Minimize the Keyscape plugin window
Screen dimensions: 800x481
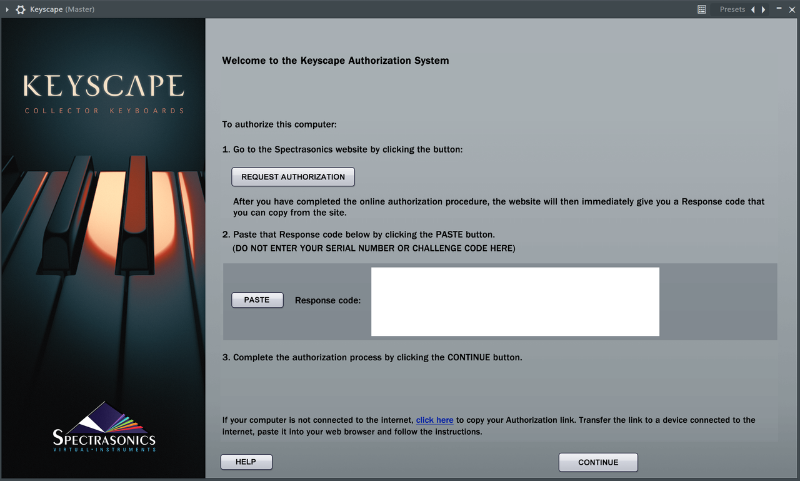779,9
